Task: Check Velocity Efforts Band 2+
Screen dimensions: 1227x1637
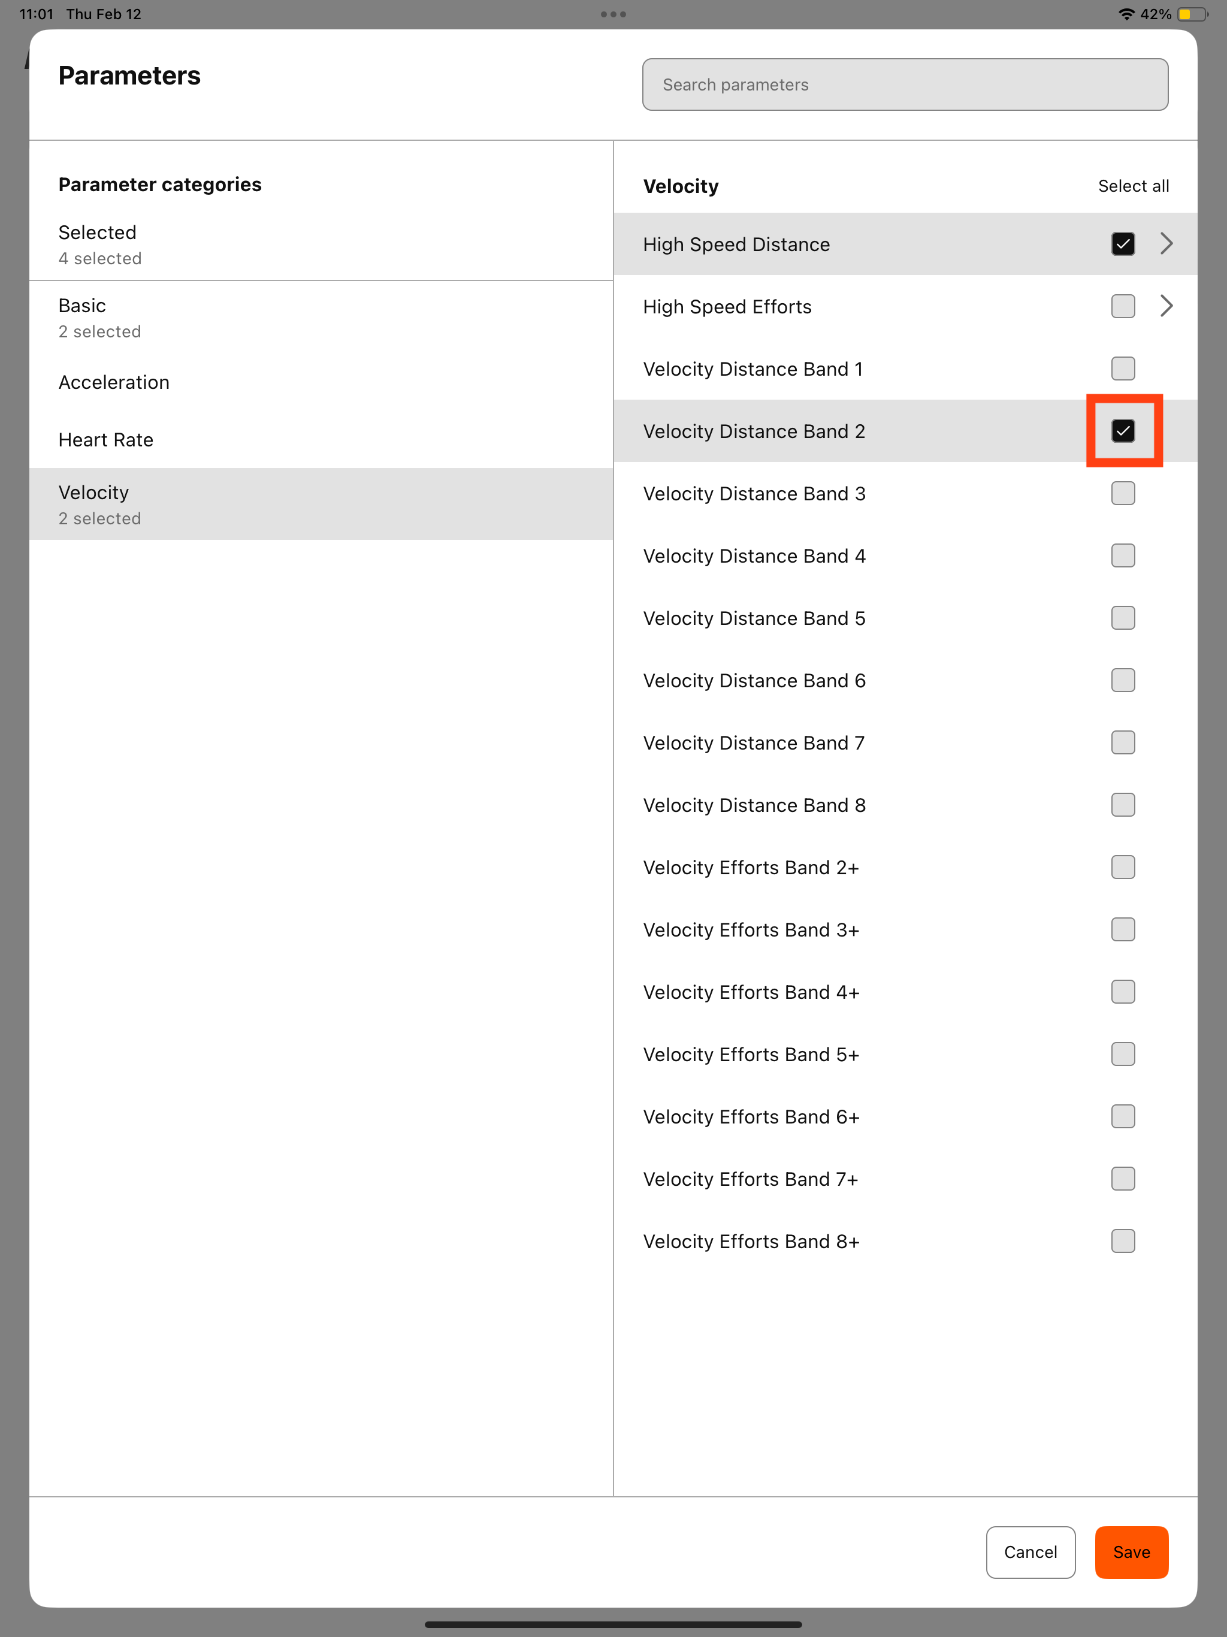Action: point(1123,866)
